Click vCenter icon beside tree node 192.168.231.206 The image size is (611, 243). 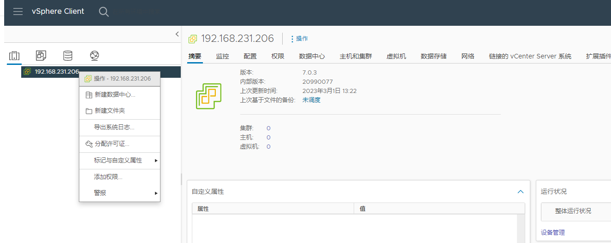click(27, 71)
